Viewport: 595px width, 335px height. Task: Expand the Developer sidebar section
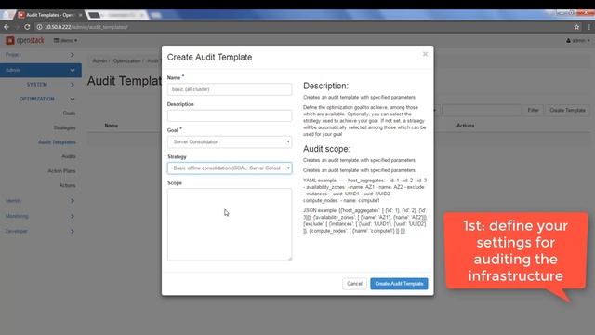point(41,231)
